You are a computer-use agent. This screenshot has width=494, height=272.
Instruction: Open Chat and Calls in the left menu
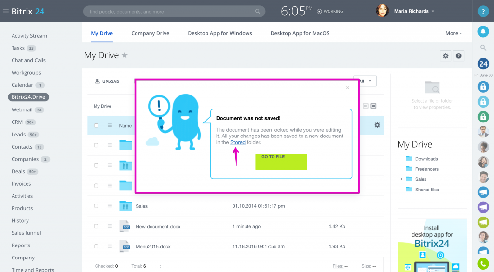pyautogui.click(x=28, y=60)
